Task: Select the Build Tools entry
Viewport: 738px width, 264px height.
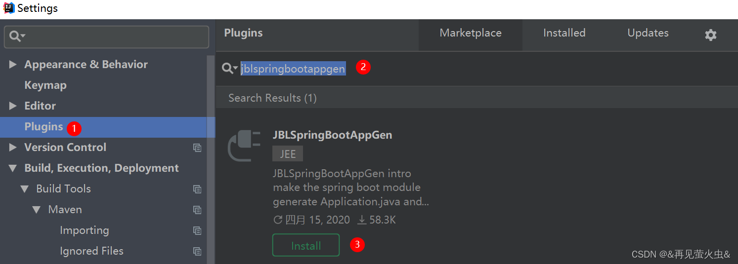Action: tap(63, 189)
